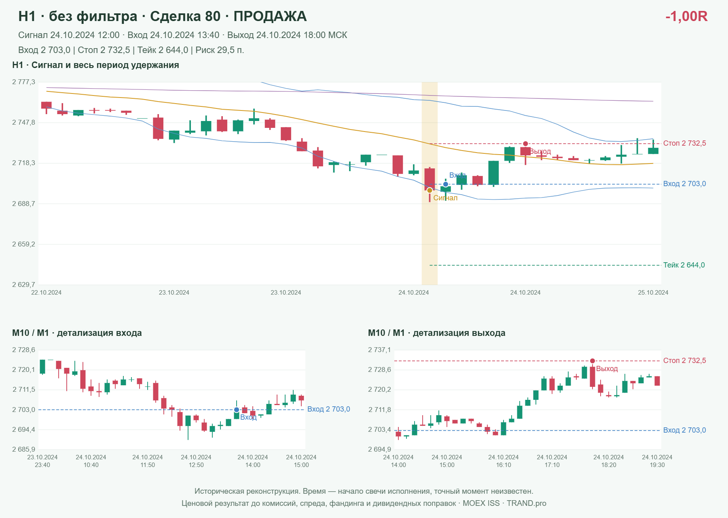Click the '2 777,3' axis value on H1 chart
The width and height of the screenshot is (728, 518).
point(23,82)
